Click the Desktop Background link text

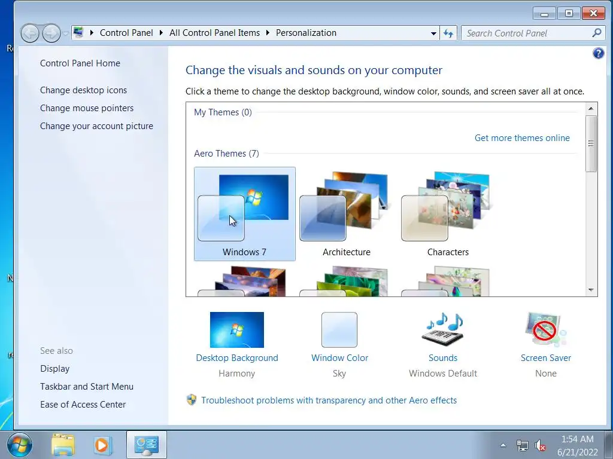point(237,358)
